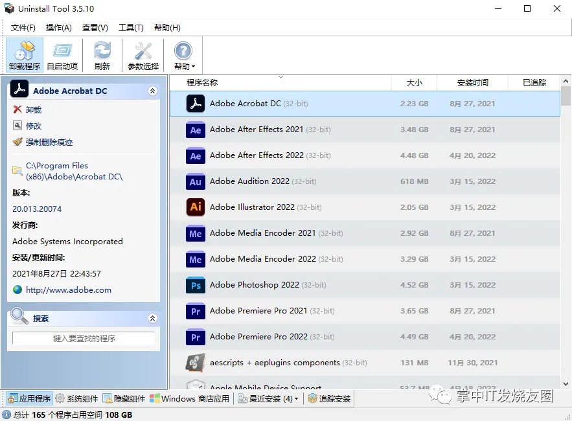This screenshot has width=572, height=421.
Task: Open the Startup items toolbar button
Action: [62, 55]
